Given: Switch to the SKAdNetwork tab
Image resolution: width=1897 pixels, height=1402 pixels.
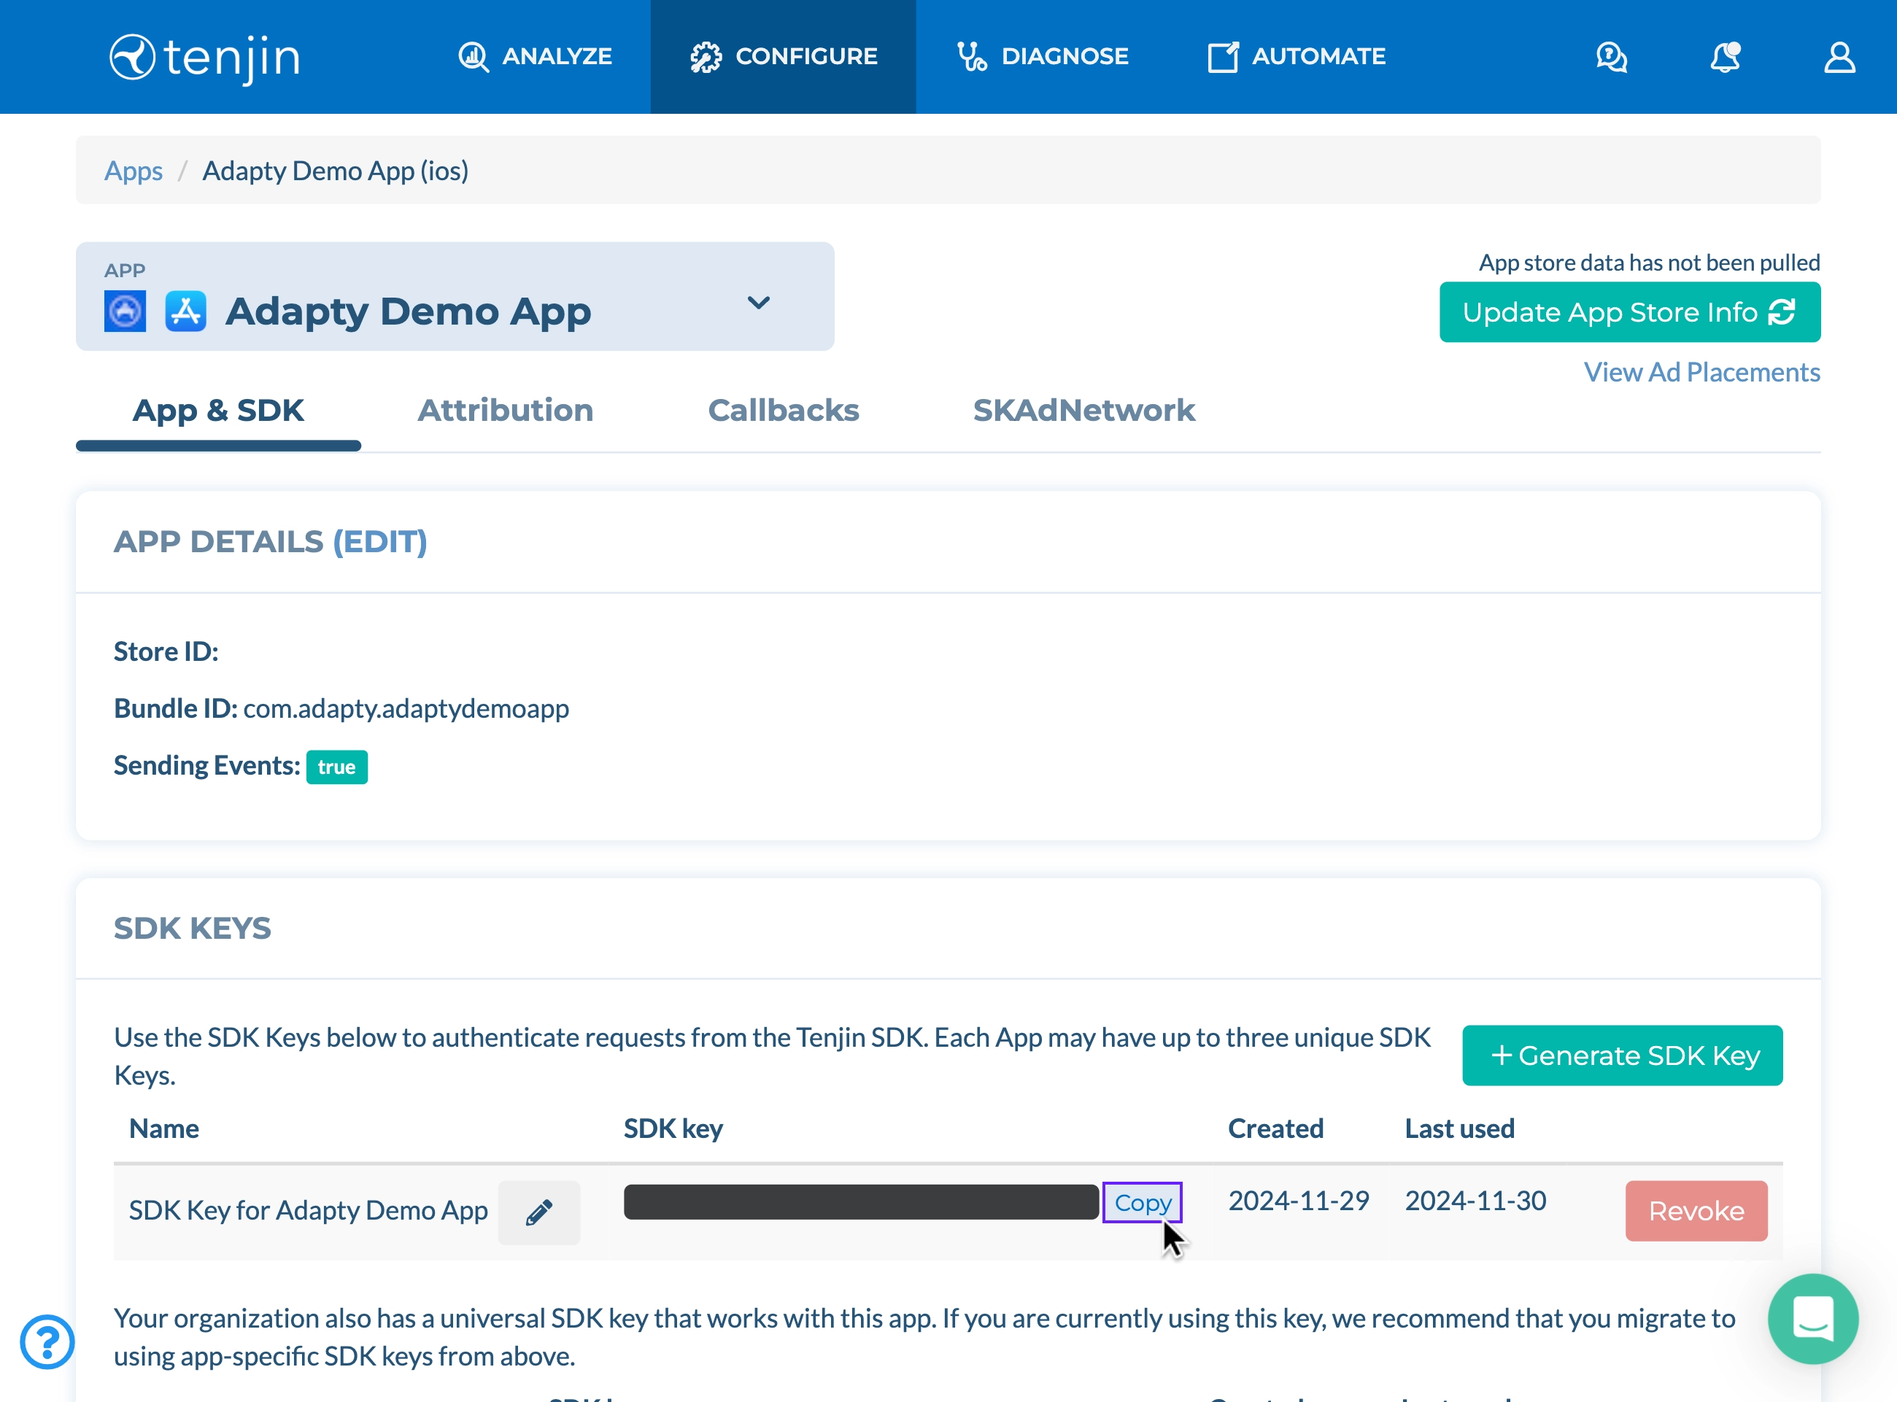Looking at the screenshot, I should coord(1083,411).
